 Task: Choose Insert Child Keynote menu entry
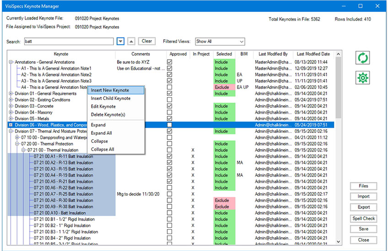click(116, 99)
